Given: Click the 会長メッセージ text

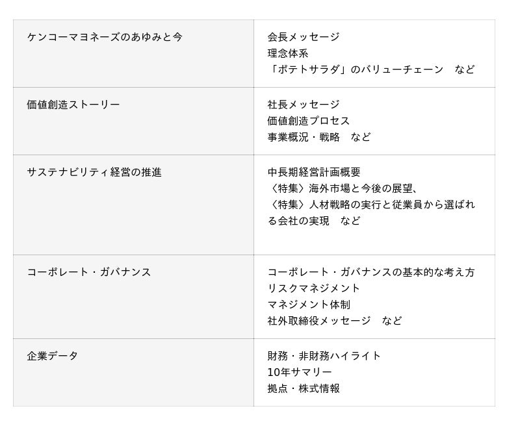Looking at the screenshot, I should tap(304, 37).
